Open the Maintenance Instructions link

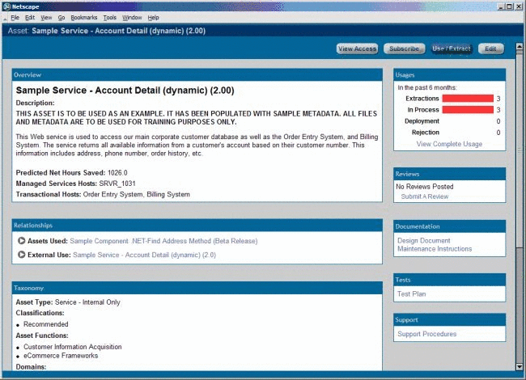435,249
